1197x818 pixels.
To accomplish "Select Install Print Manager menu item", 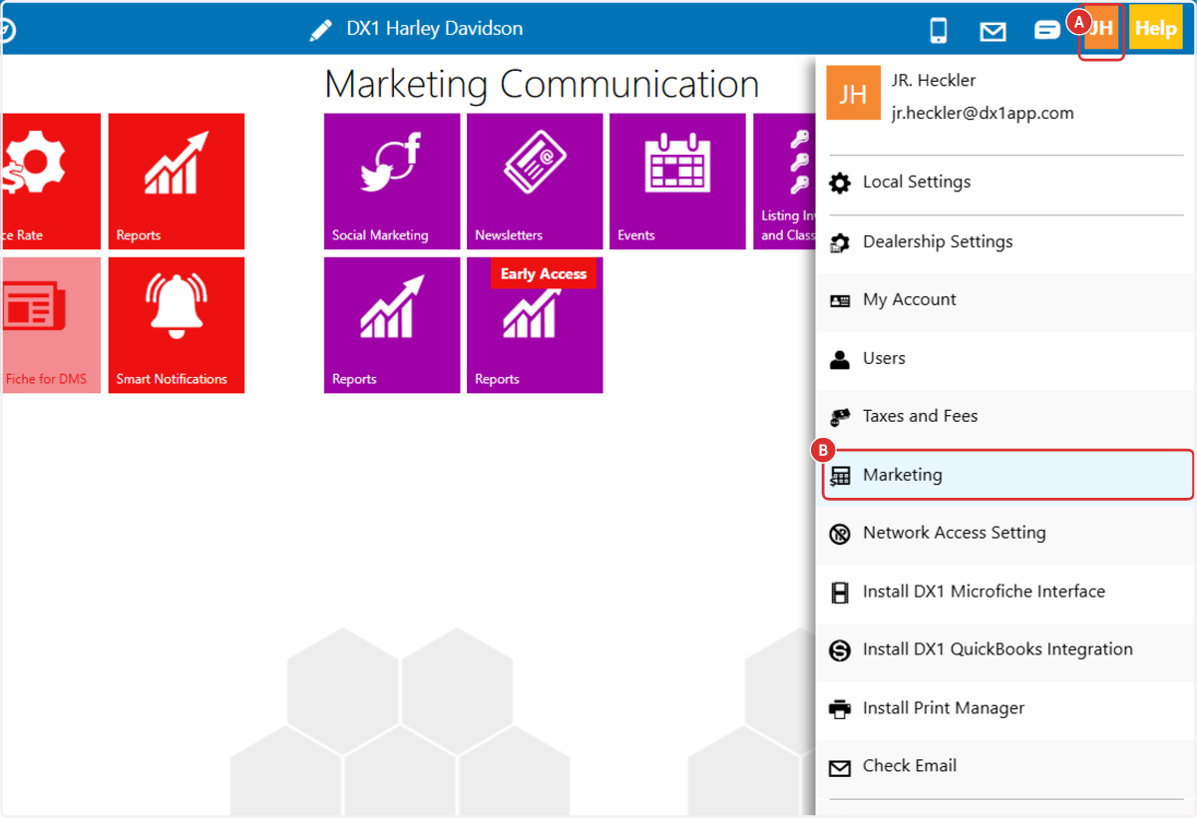I will click(1006, 708).
